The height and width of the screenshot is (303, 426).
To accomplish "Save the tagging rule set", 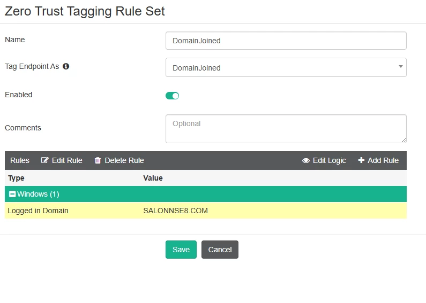I will coord(181,250).
